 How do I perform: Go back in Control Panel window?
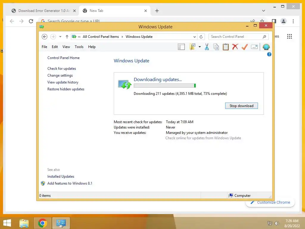(x=45, y=37)
